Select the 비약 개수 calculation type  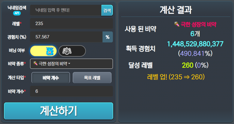pyautogui.click(x=51, y=78)
